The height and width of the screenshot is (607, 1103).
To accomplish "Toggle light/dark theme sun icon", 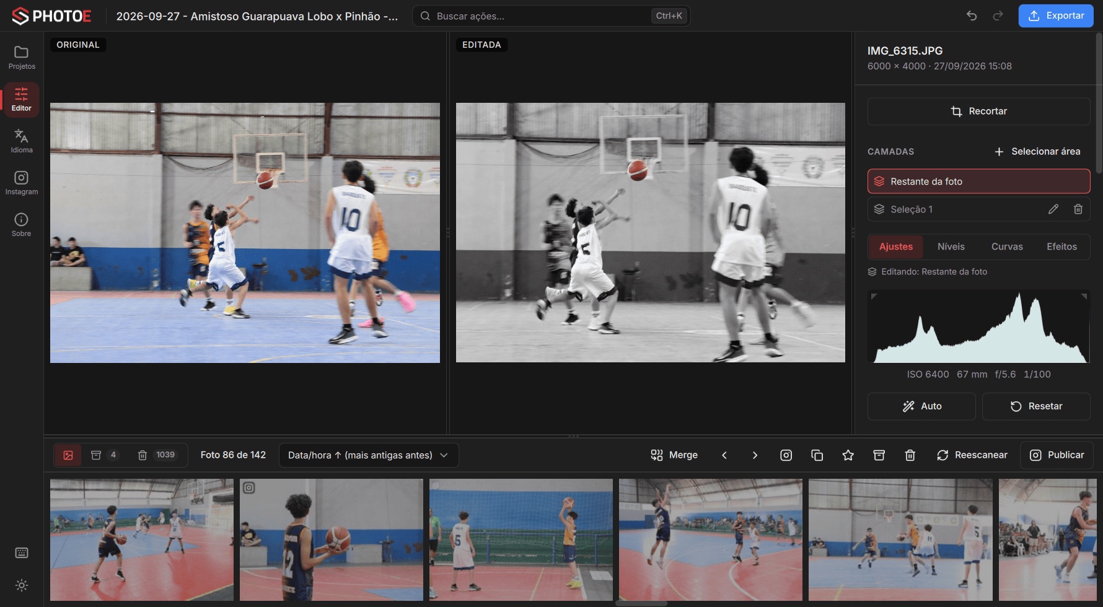I will pyautogui.click(x=22, y=585).
